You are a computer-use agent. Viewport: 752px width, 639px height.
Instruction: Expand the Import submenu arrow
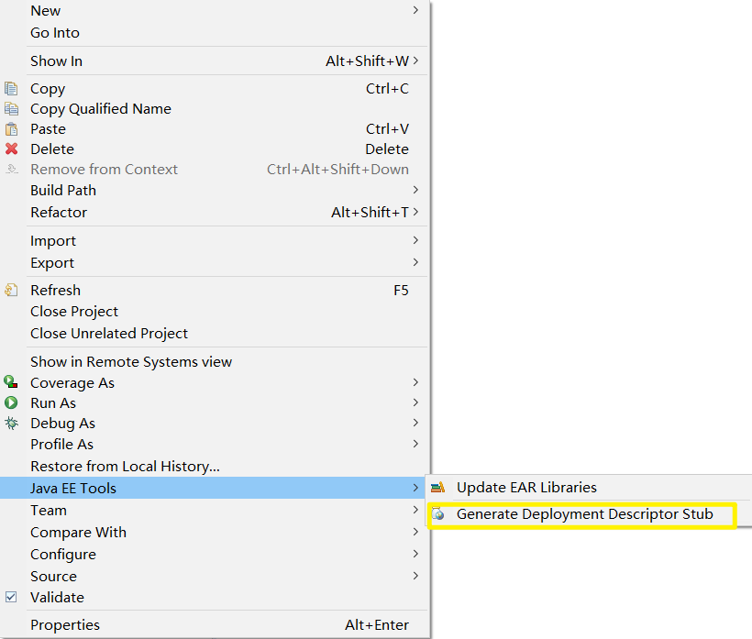415,240
